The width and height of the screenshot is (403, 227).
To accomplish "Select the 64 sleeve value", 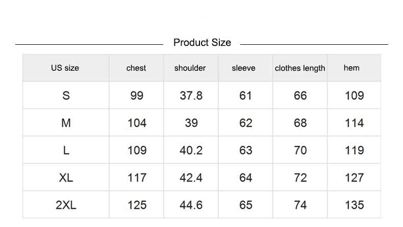I will 245,178.
